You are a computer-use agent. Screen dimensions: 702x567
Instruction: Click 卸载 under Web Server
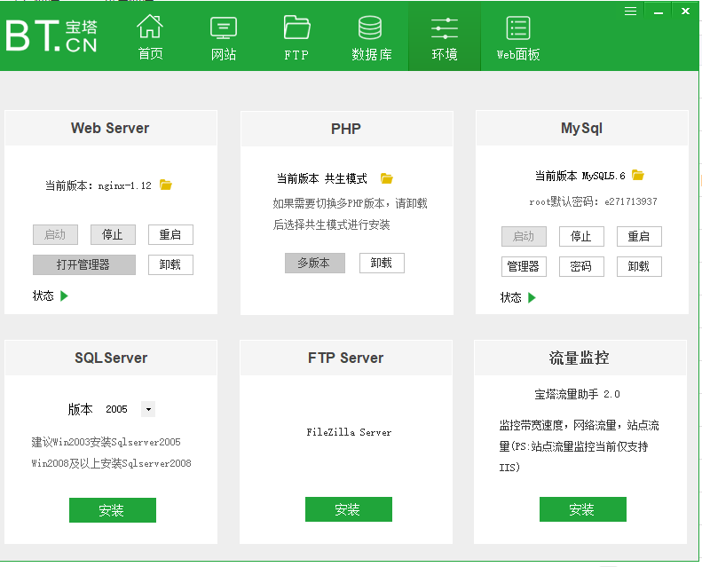coord(170,264)
